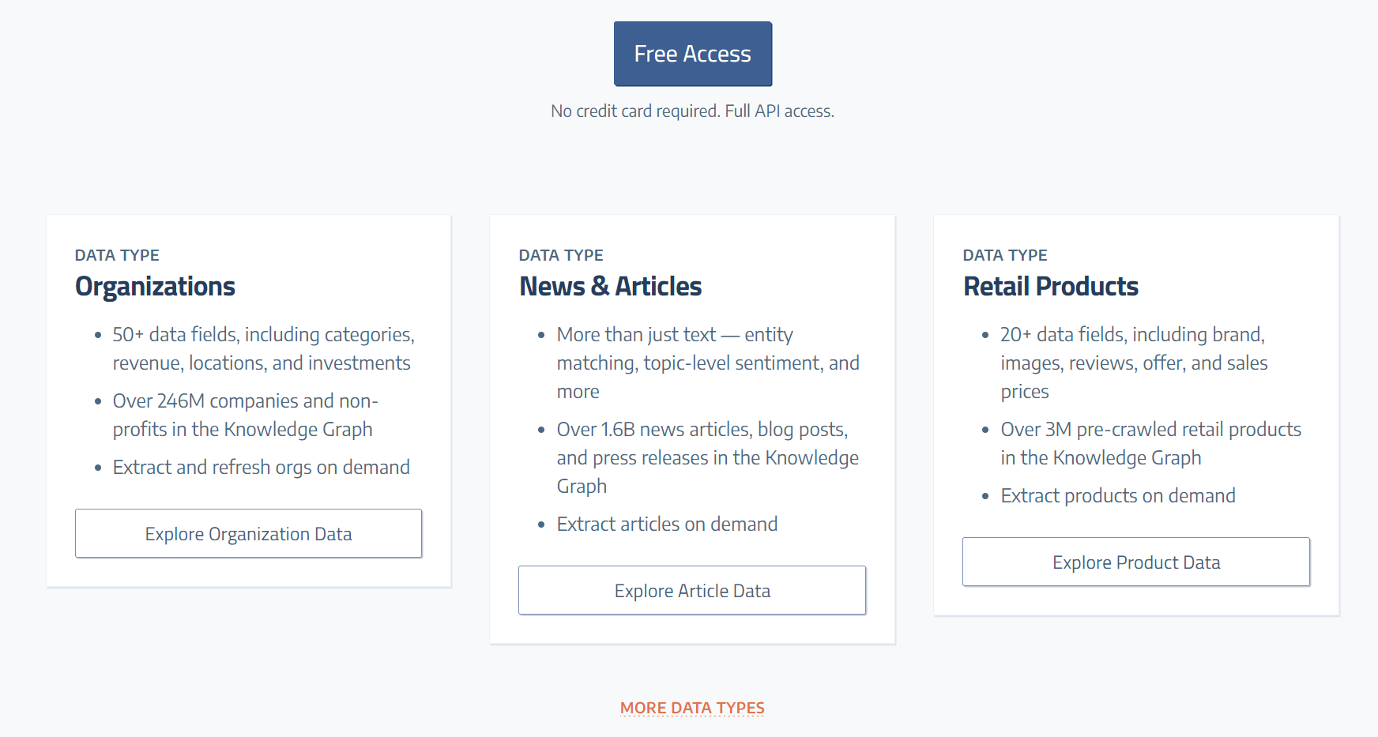The height and width of the screenshot is (737, 1378).
Task: Click the Retail Products heading
Action: (1050, 287)
